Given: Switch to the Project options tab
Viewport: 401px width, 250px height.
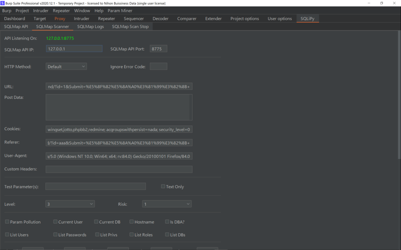Looking at the screenshot, I should 245,19.
